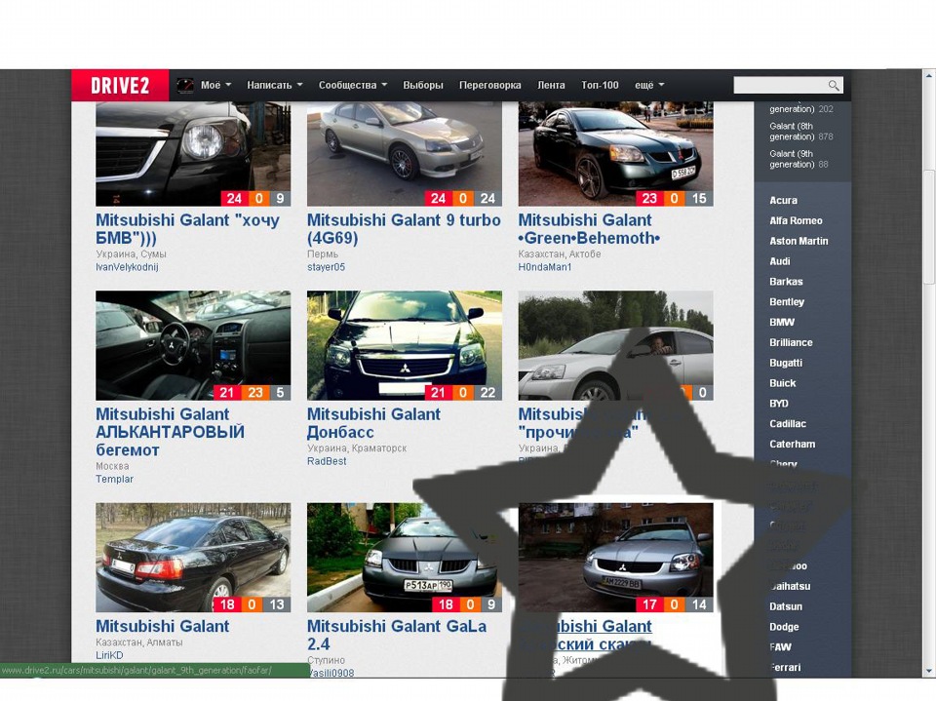Go to Выборы in the navbar
This screenshot has height=701, width=936.
[422, 86]
